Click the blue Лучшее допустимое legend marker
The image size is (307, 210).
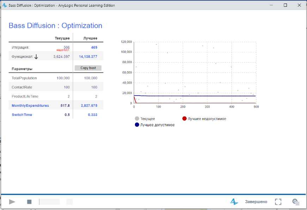coord(137,125)
